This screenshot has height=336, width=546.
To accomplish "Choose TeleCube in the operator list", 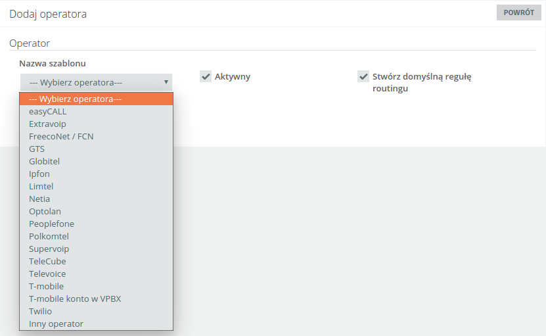I will [96, 262].
